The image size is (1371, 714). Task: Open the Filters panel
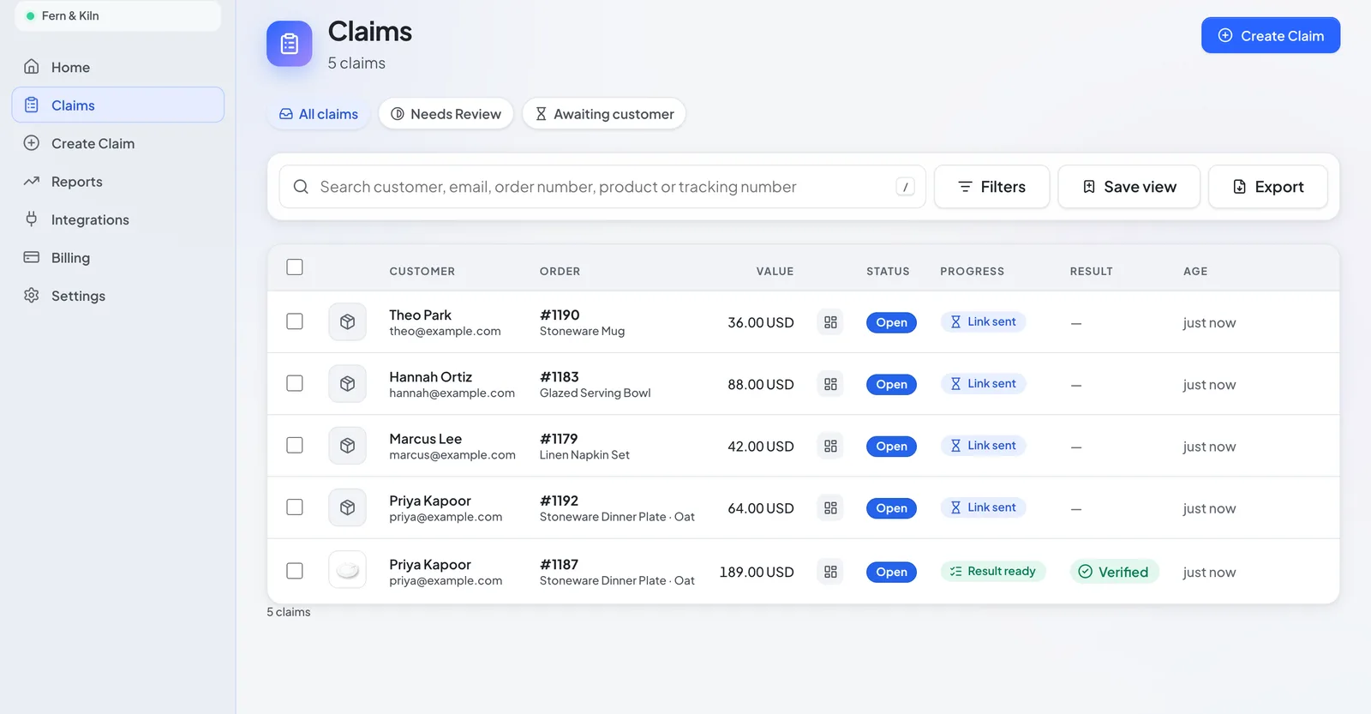coord(991,187)
